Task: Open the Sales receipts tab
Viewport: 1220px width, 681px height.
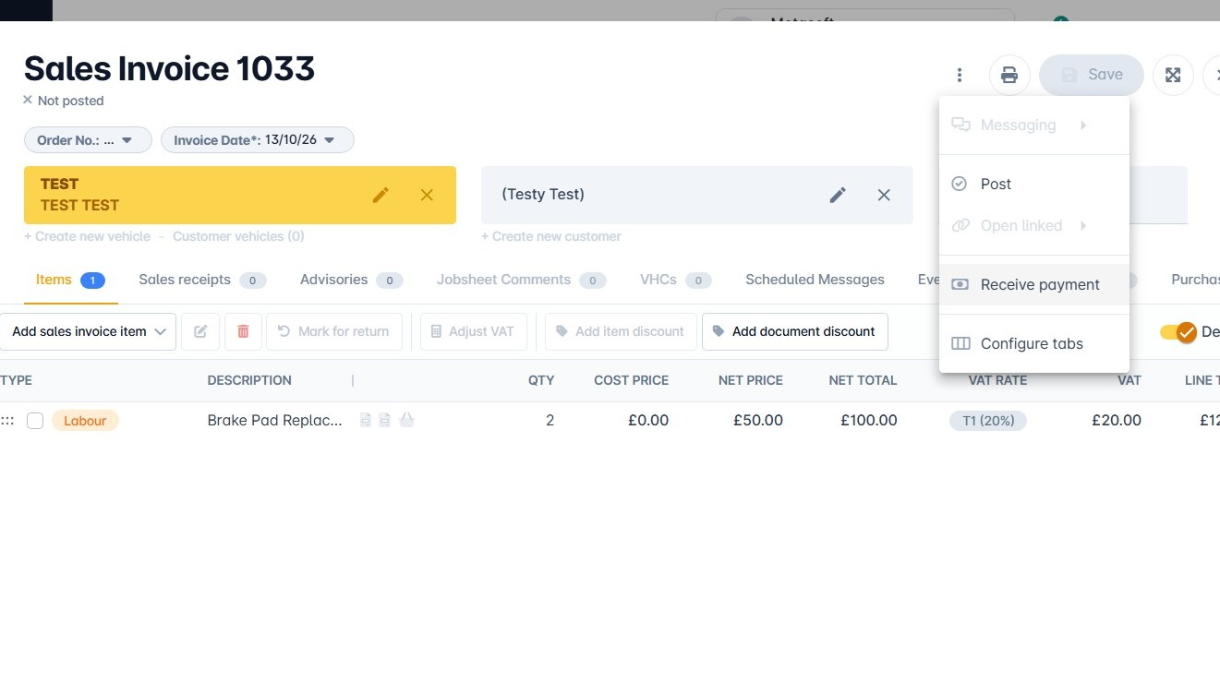Action: click(202, 280)
